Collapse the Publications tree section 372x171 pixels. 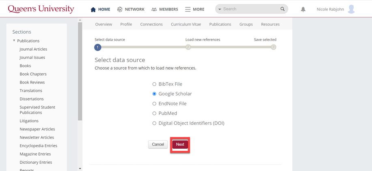click(14, 41)
